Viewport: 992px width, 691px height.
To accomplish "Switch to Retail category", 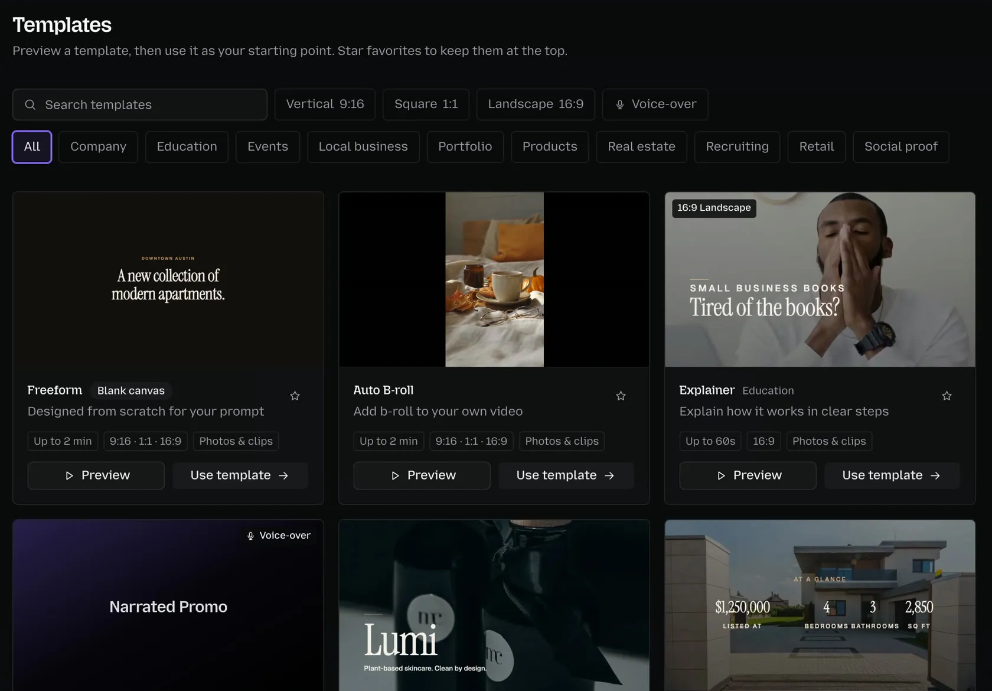I will click(817, 146).
